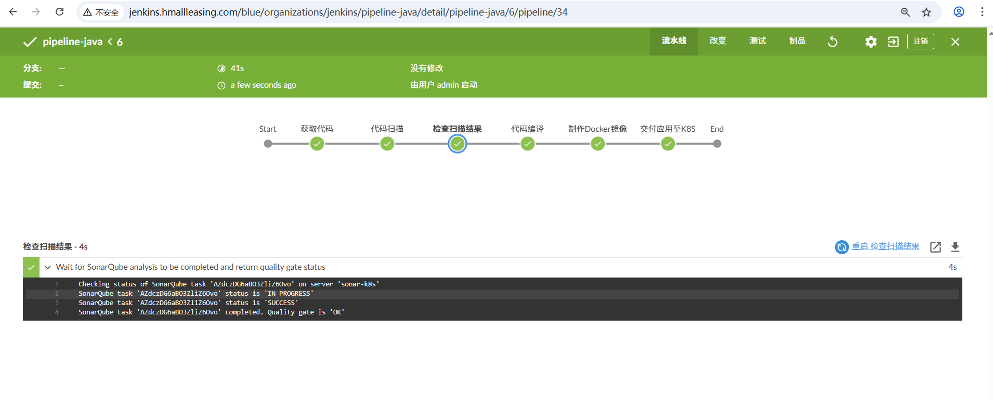This screenshot has width=993, height=400.
Task: Close the pipeline run details view
Action: coord(955,42)
